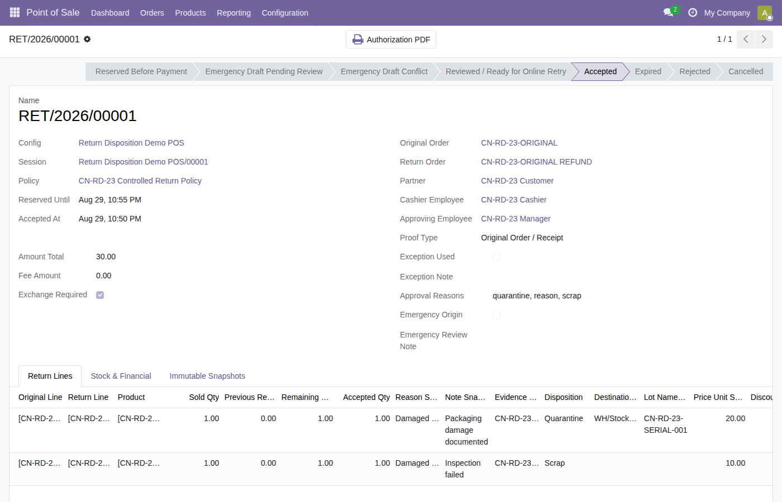The image size is (782, 502).
Task: Open the user avatar menu
Action: click(765, 13)
